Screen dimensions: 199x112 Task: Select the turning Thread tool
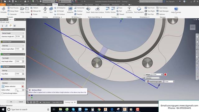tap(120, 14)
